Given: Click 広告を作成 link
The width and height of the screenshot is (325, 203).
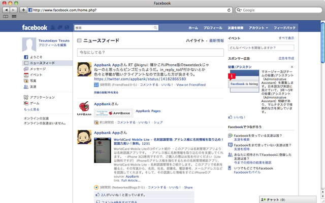Looking at the screenshot, I should pyautogui.click(x=286, y=58).
